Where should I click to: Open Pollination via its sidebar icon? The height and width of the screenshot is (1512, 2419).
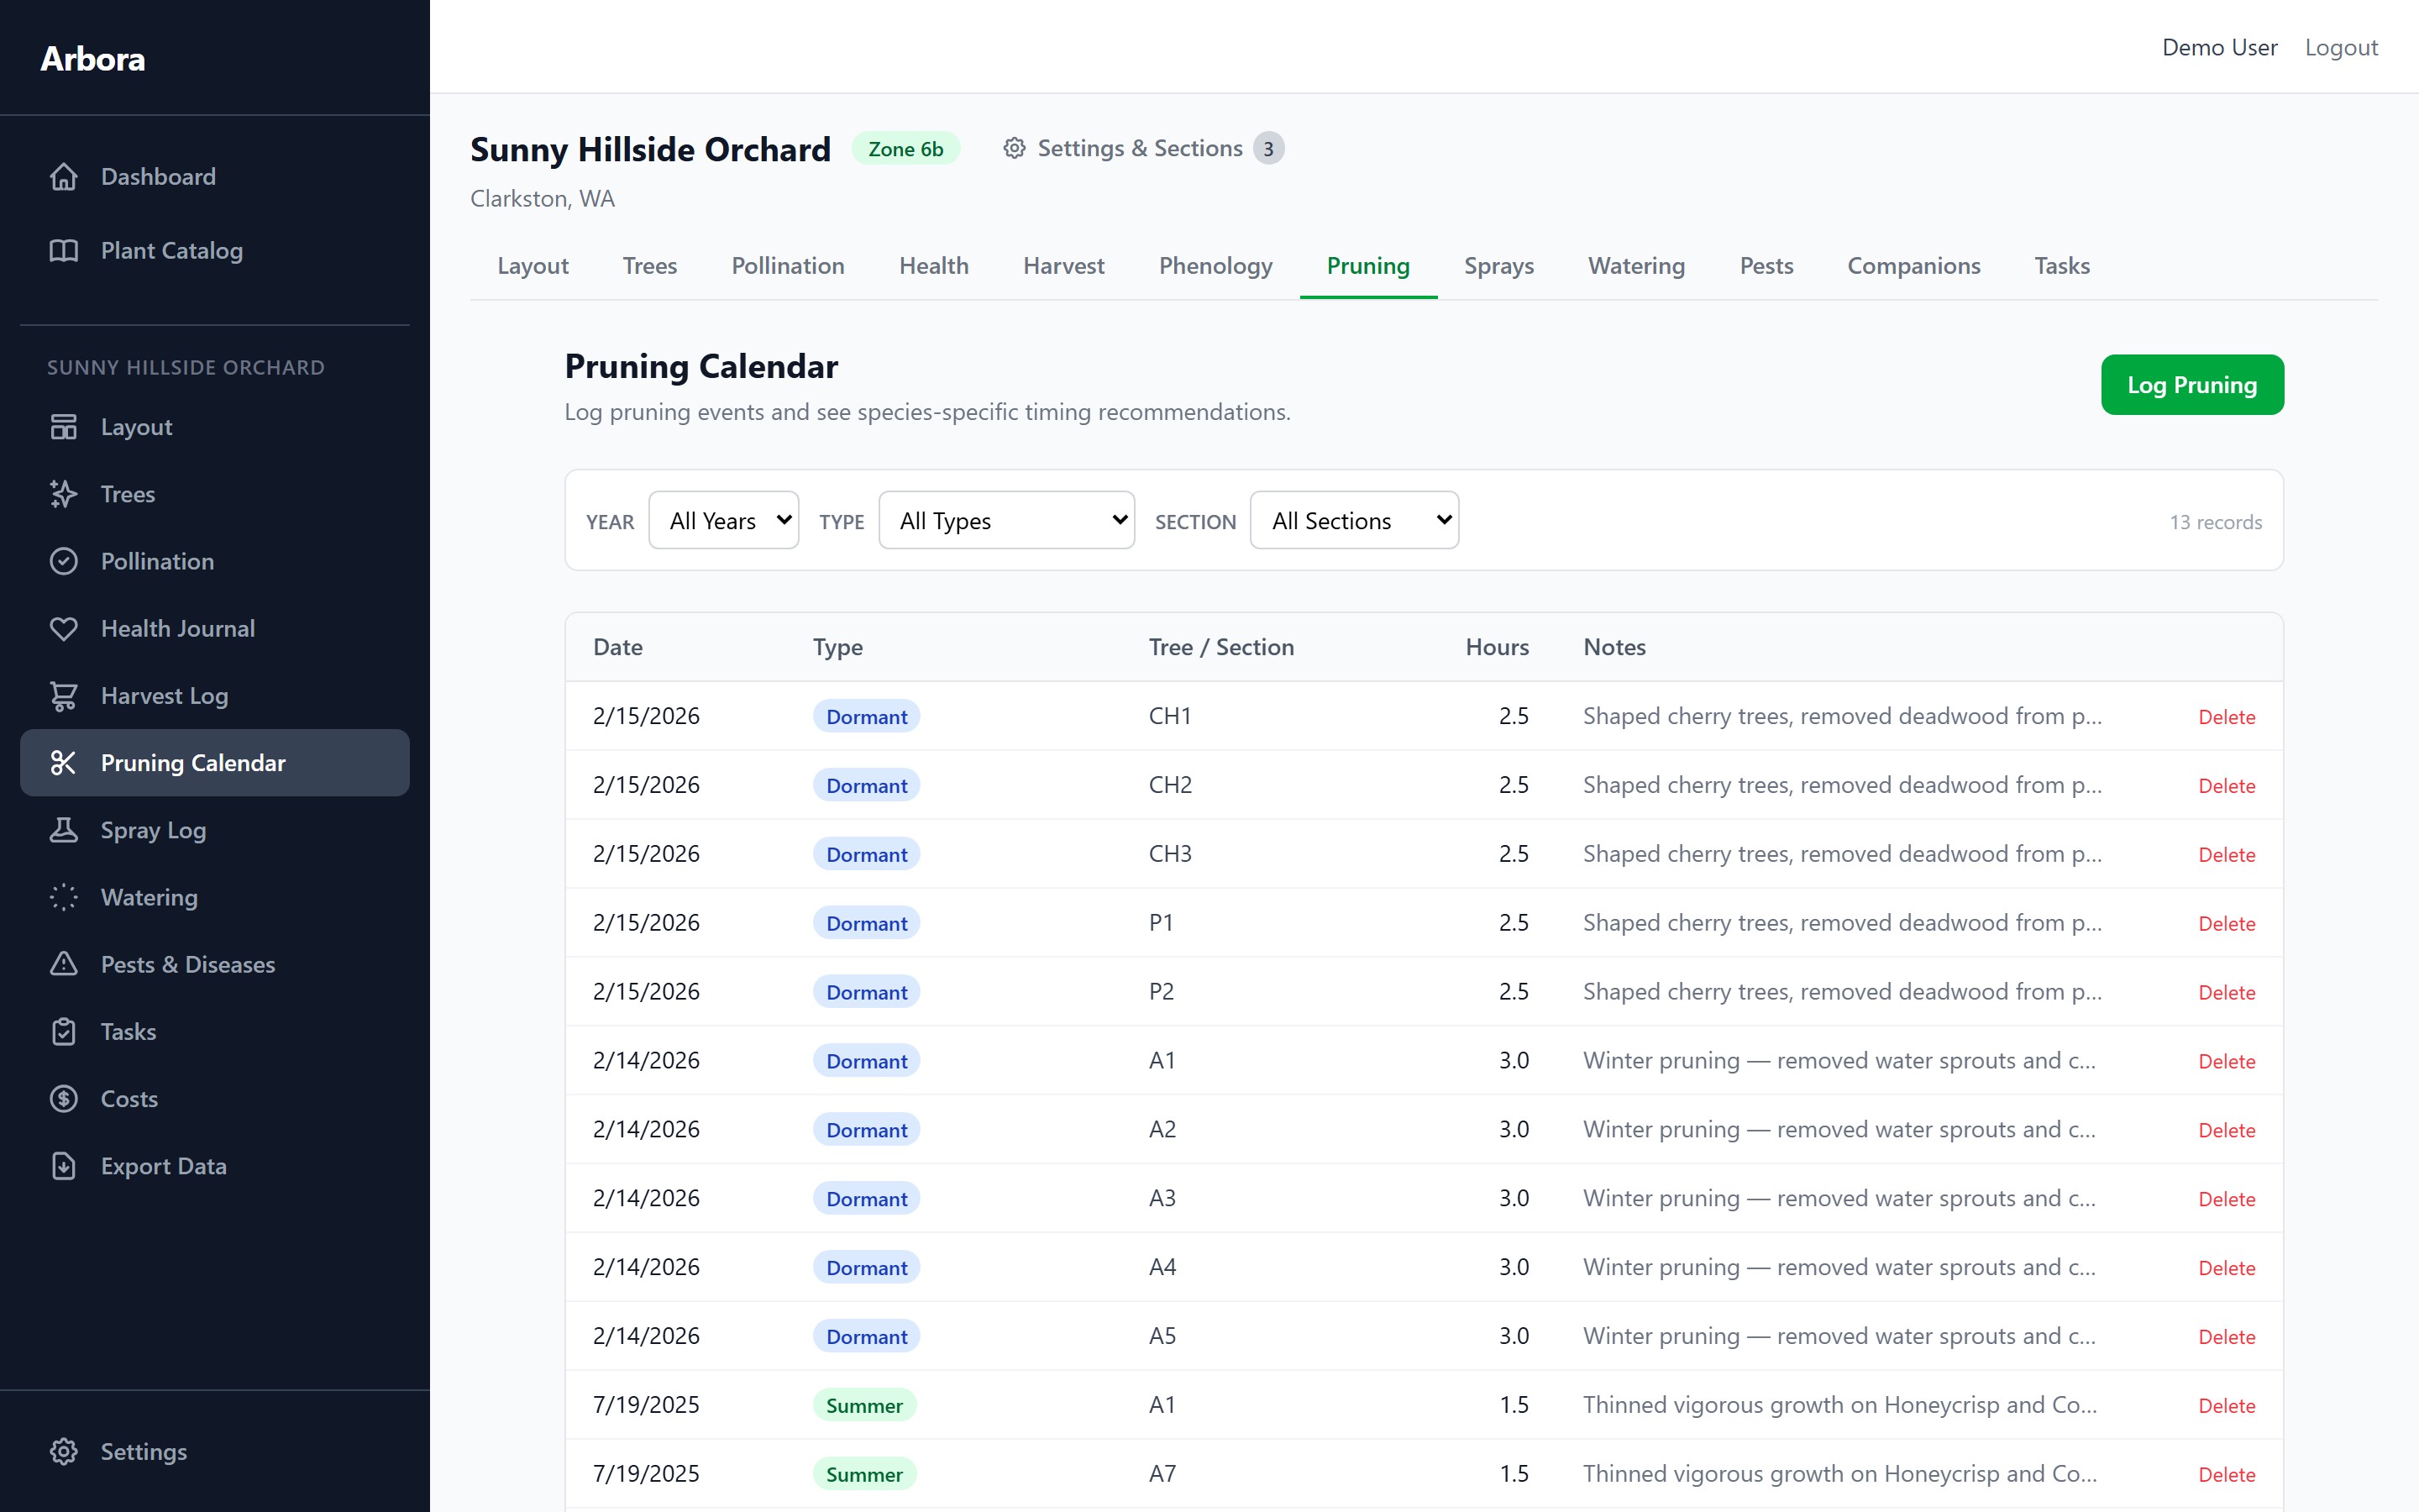click(64, 561)
